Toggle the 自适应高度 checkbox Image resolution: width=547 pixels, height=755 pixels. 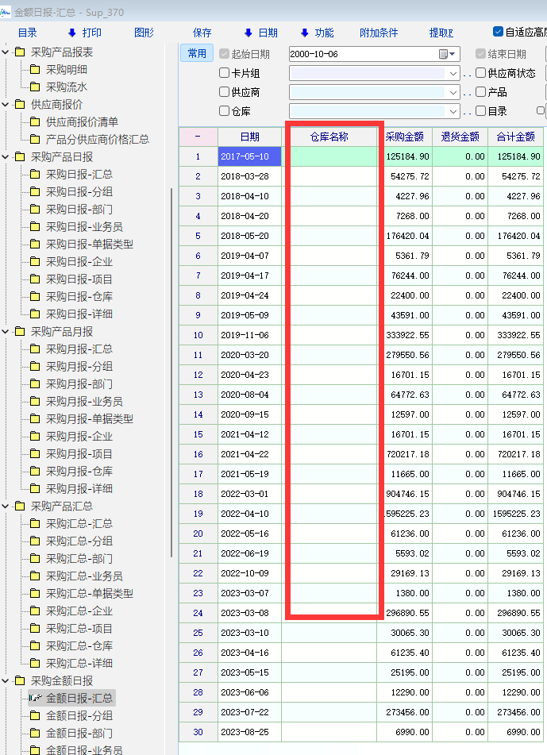pos(498,32)
